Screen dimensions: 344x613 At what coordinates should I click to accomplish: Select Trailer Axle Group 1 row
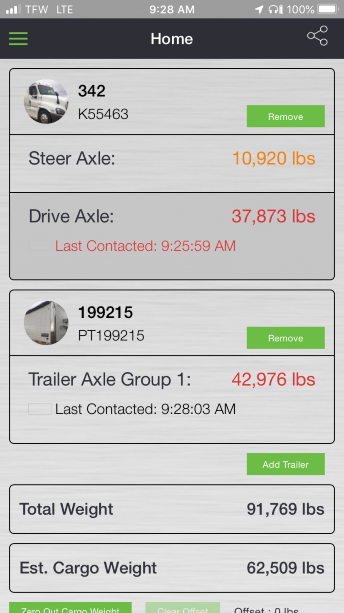click(x=172, y=399)
